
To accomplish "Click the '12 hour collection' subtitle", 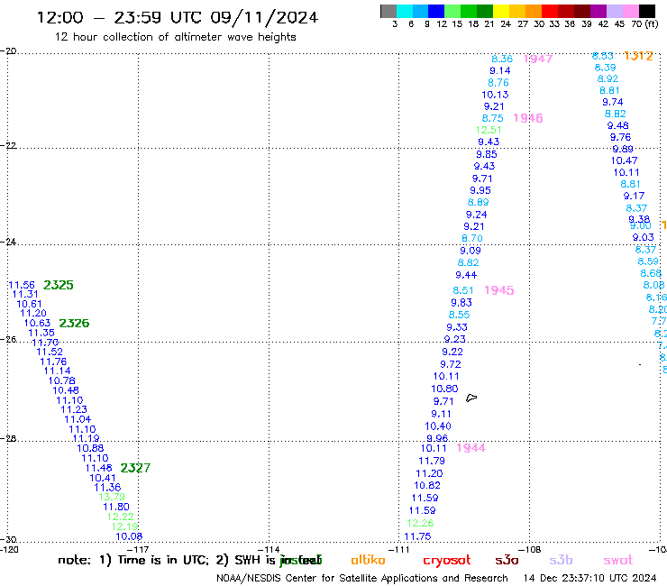I will click(175, 37).
